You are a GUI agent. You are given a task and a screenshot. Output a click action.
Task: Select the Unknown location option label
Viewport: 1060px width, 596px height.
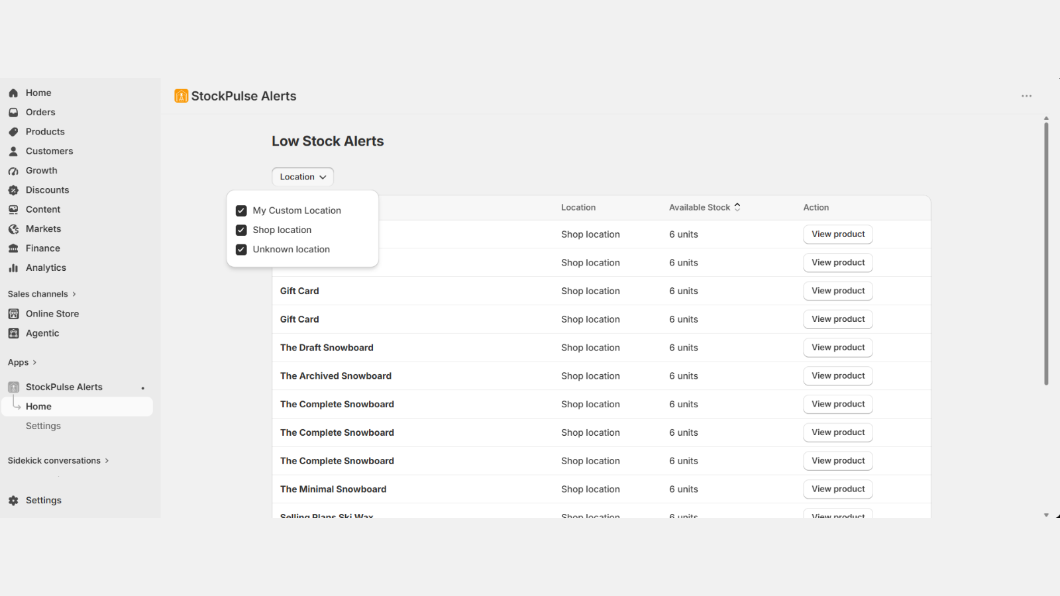point(291,250)
